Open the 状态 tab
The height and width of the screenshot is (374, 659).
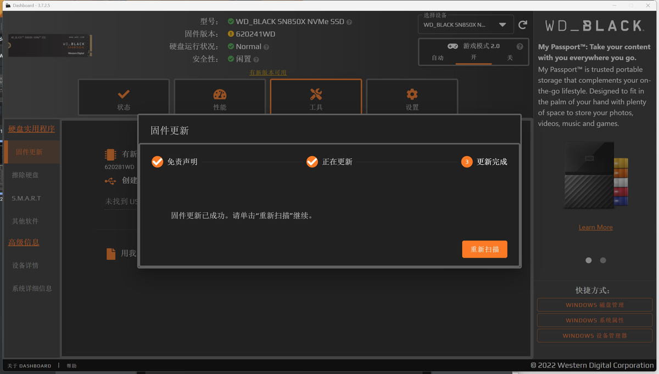pyautogui.click(x=124, y=97)
